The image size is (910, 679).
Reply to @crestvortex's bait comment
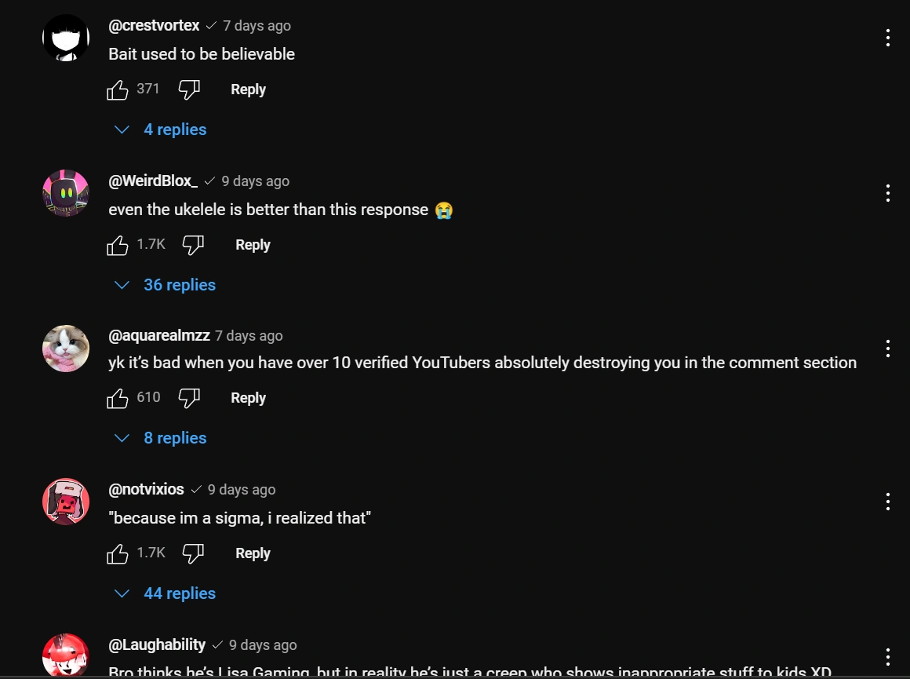(x=248, y=89)
